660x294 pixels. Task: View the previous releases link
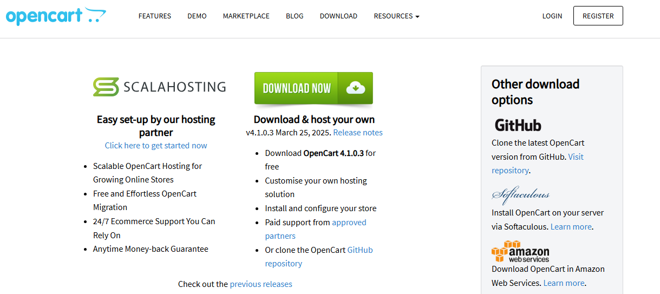(x=261, y=284)
